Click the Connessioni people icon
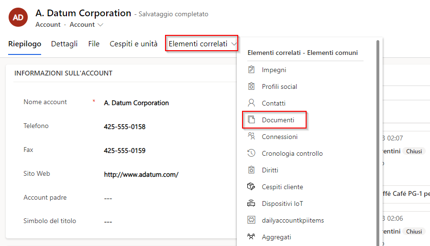The height and width of the screenshot is (246, 430). point(251,137)
